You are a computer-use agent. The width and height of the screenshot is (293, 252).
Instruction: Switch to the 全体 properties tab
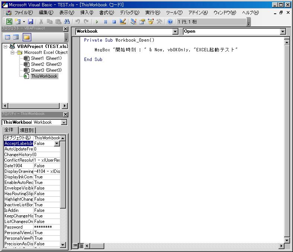[9, 130]
